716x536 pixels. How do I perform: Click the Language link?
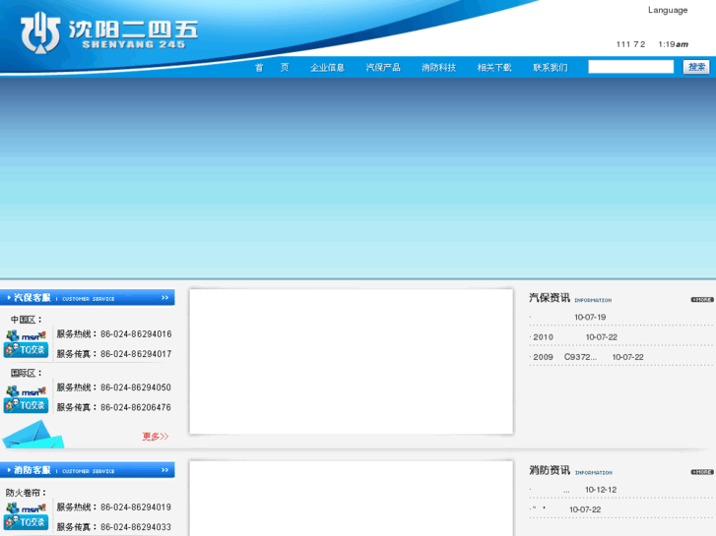(668, 10)
